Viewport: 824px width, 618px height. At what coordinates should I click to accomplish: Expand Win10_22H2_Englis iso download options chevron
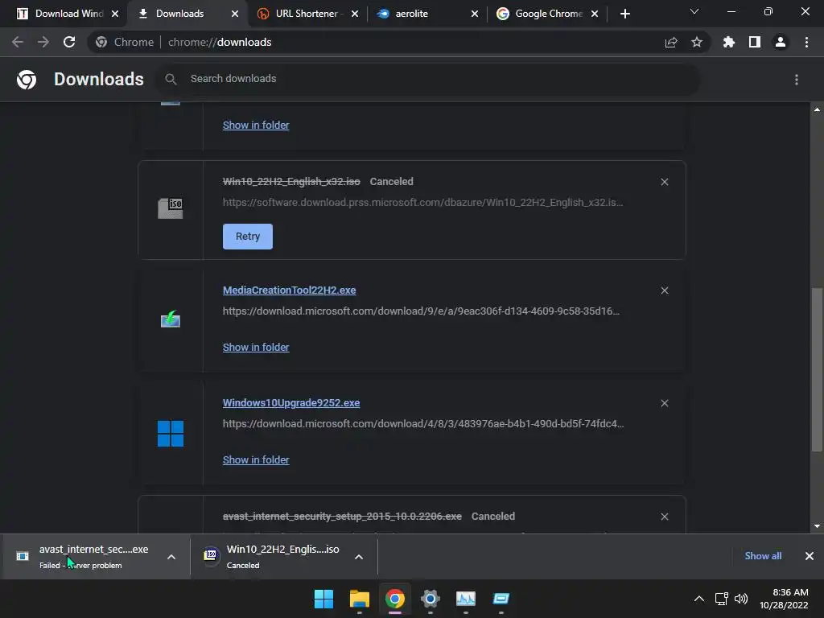[359, 557]
